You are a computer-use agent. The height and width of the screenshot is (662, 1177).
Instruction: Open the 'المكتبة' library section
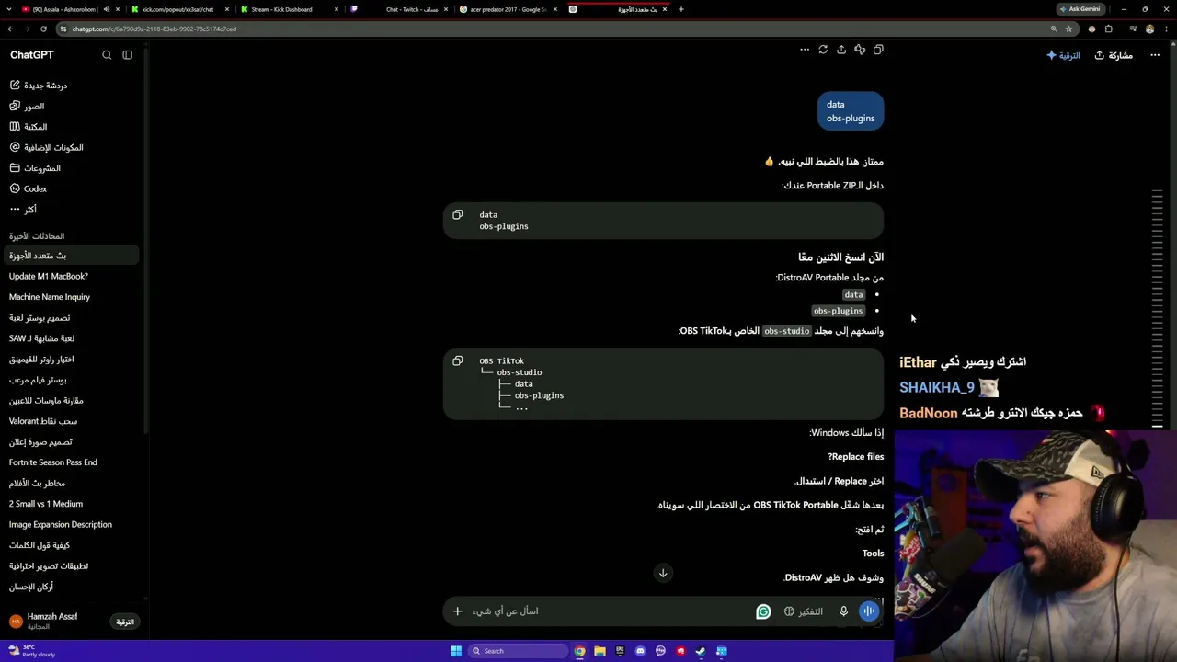point(72,127)
